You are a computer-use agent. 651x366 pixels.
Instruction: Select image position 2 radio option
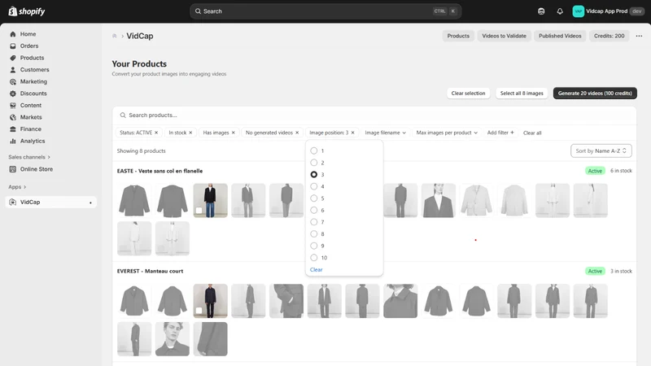pyautogui.click(x=314, y=163)
